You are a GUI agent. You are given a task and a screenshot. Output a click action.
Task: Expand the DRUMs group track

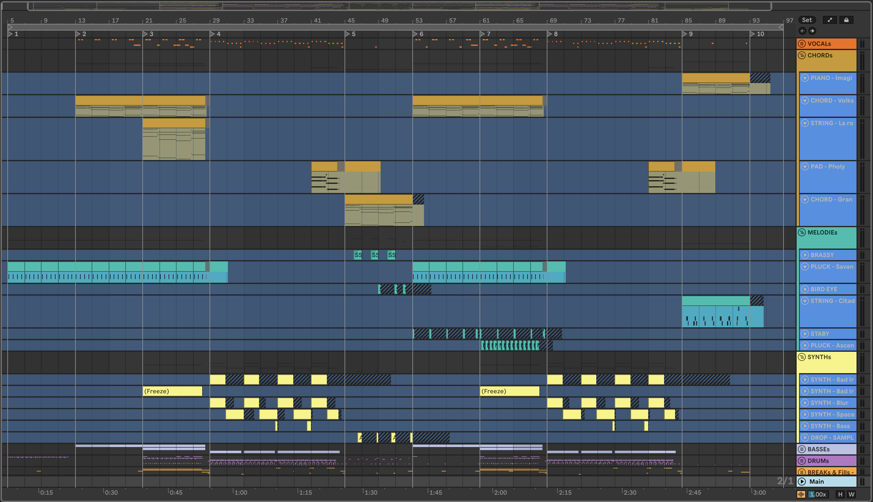tap(802, 461)
